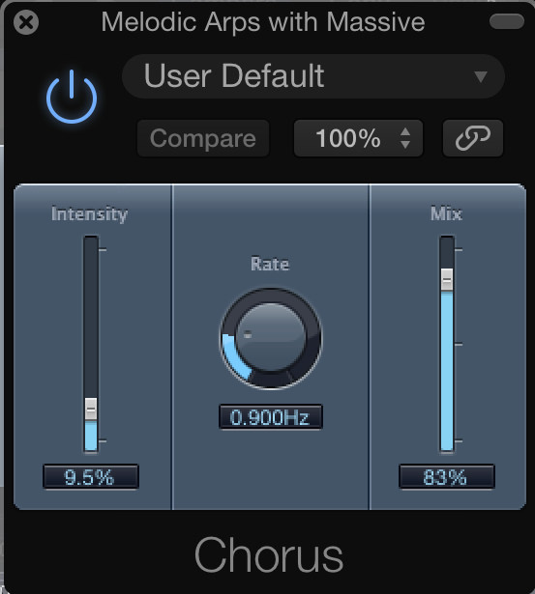Screen dimensions: 535x594
Task: Click the Chorus plugin name label
Action: point(269,554)
